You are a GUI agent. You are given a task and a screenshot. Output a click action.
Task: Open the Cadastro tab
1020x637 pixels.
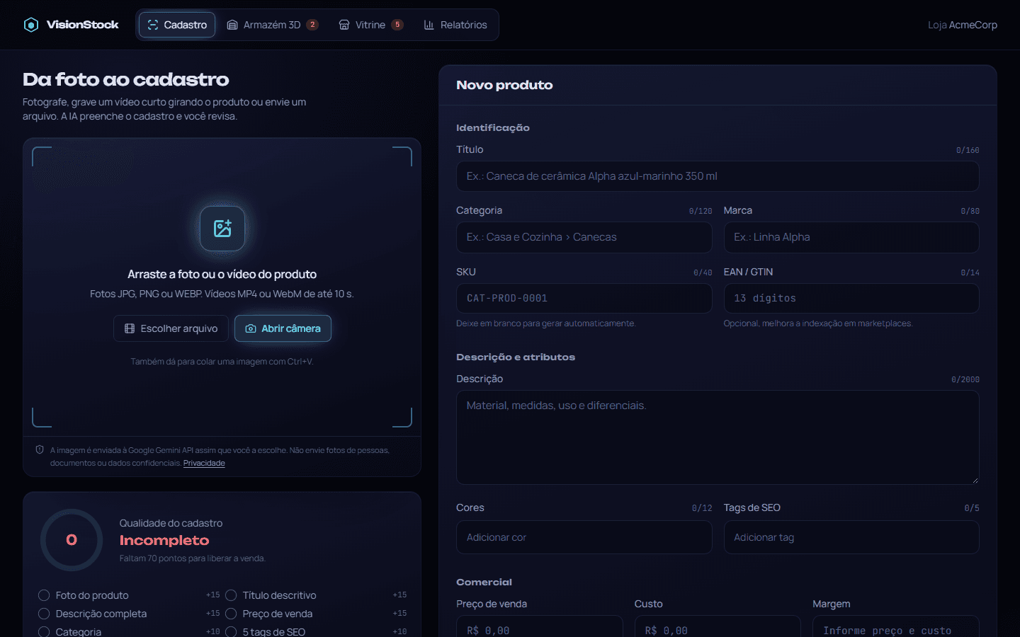point(177,25)
